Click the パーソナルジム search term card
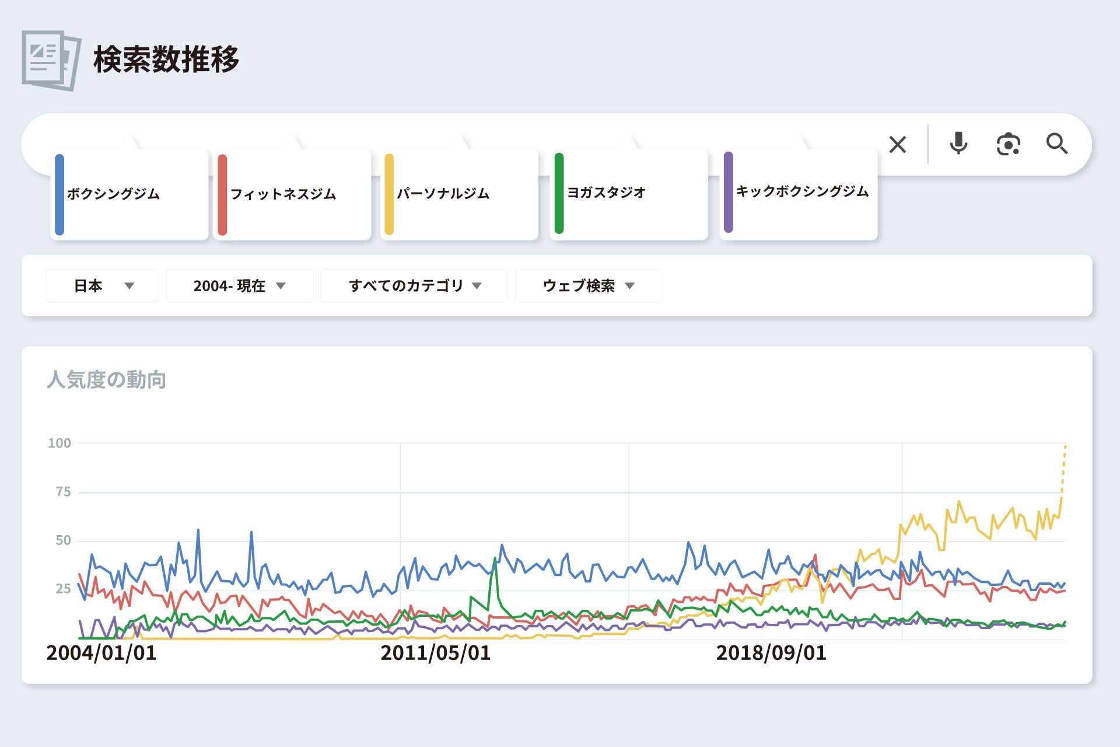 point(460,194)
